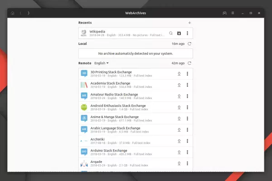The height and width of the screenshot is (181, 272).
Task: Search inside the Wikipedia archive
Action: (x=171, y=33)
